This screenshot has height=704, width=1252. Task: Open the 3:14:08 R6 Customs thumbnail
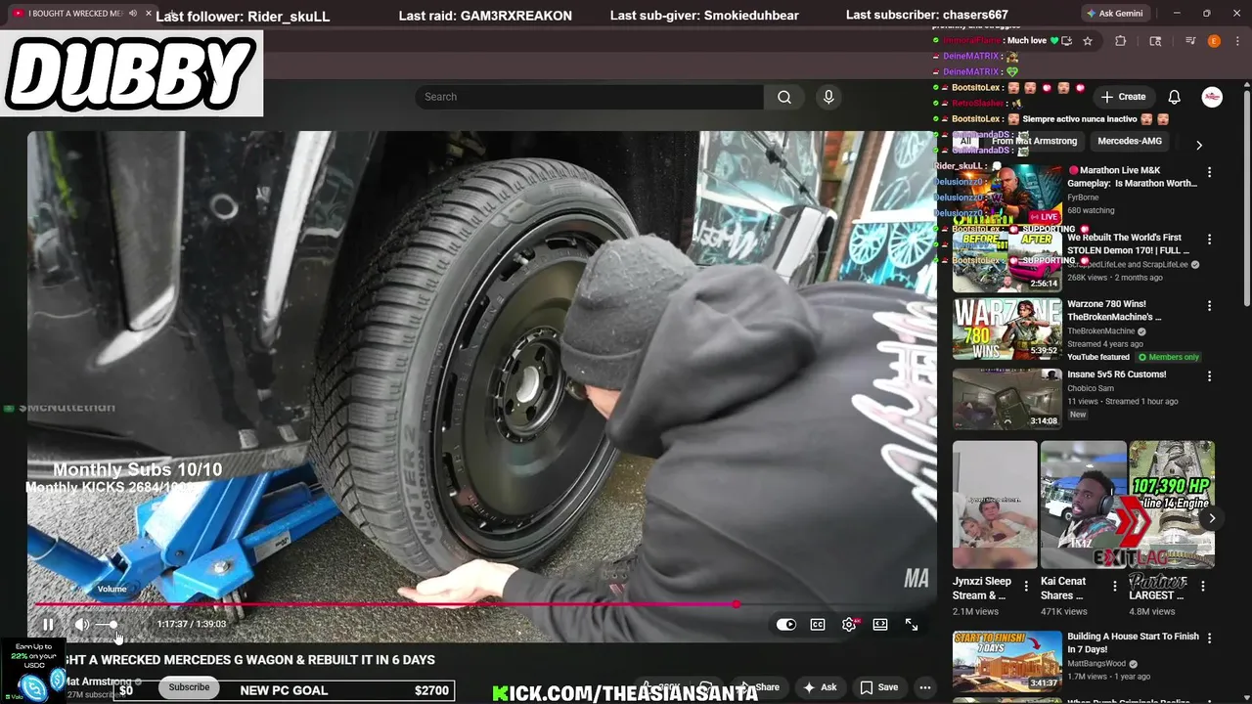coord(1007,398)
